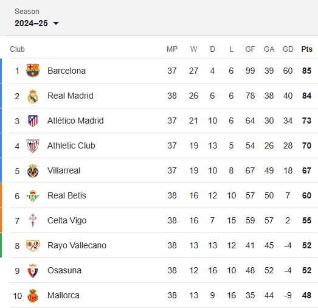The height and width of the screenshot is (308, 318).
Task: Click the MP column header
Action: [x=172, y=49]
